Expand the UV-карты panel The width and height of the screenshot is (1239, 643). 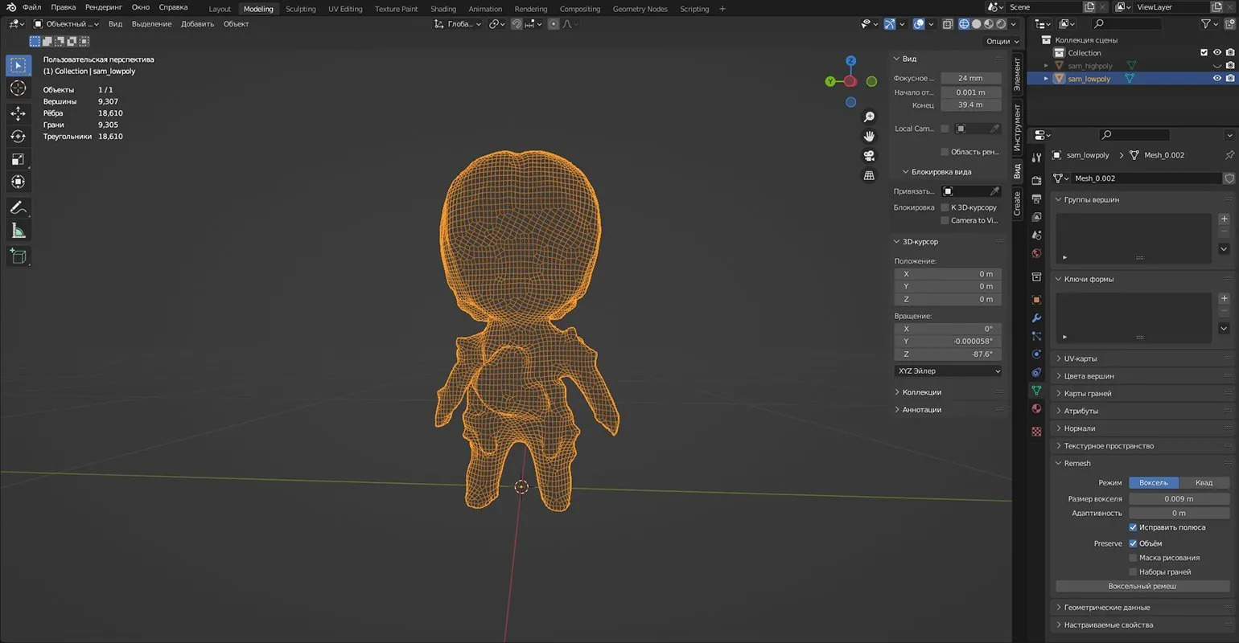tap(1080, 358)
